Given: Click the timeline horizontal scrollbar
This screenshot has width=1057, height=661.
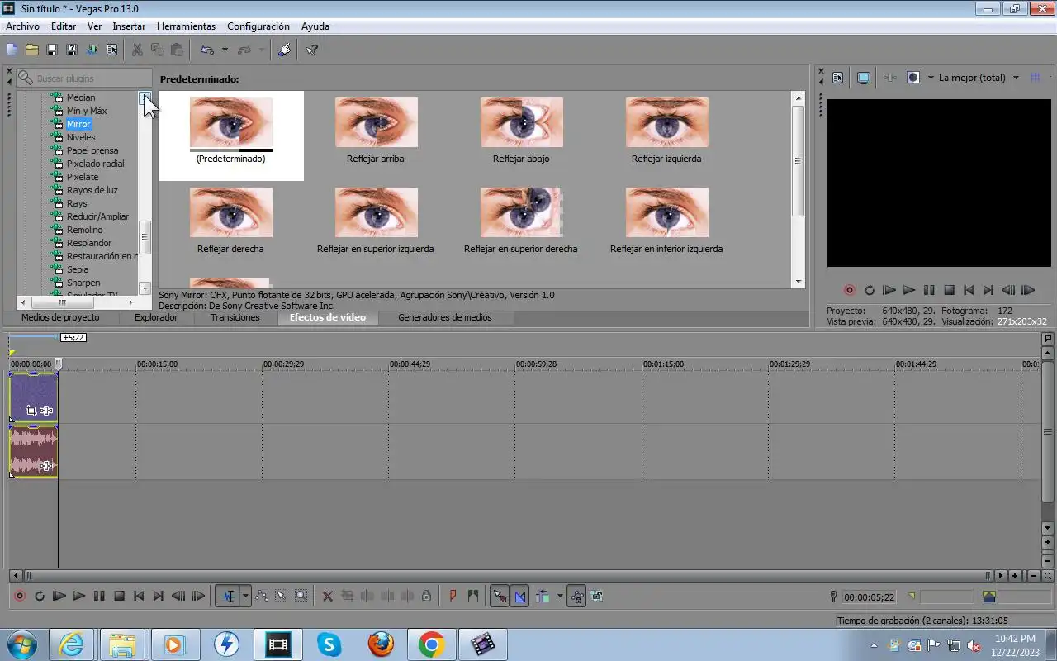Looking at the screenshot, I should 507,576.
